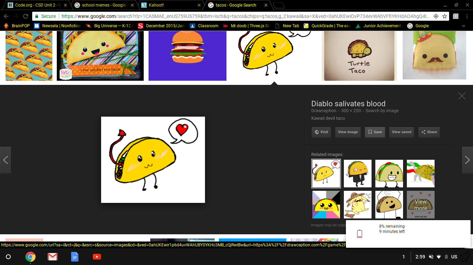Open the Search by image link

pyautogui.click(x=382, y=111)
